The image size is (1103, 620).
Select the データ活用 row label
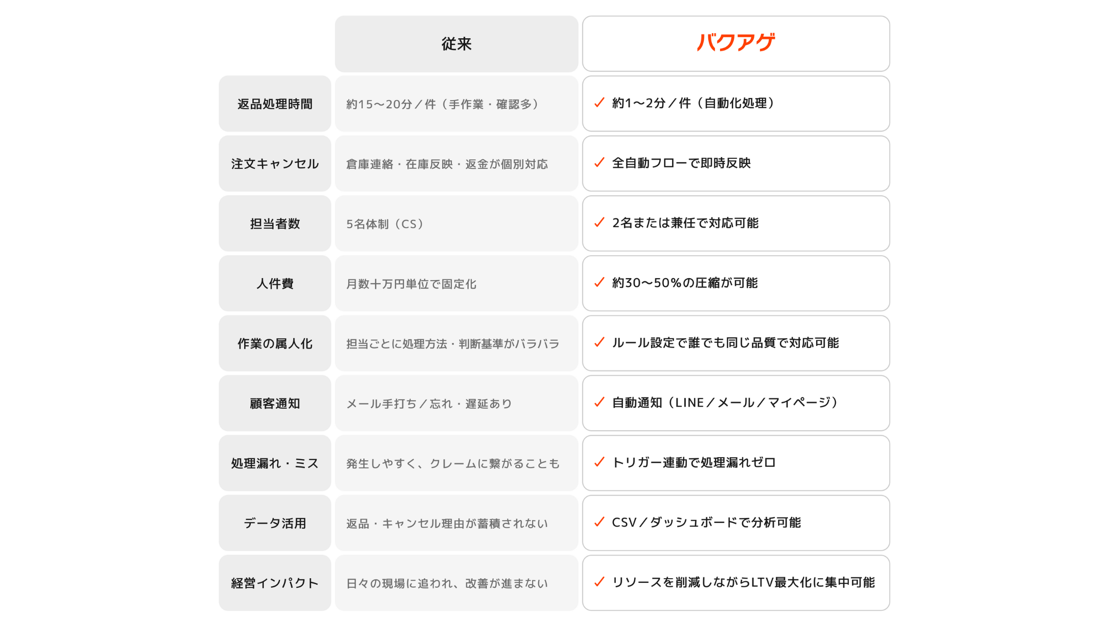coord(275,523)
